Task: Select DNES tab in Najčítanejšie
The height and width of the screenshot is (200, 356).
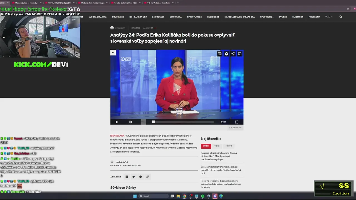Action: click(x=206, y=146)
